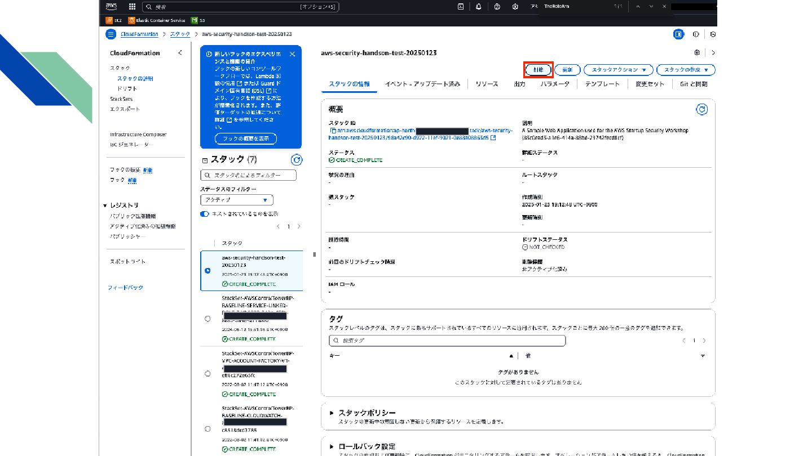The height and width of the screenshot is (456, 812).
Task: Select the BASELINE-CLOUDWATCH stack radio
Action: click(x=208, y=429)
